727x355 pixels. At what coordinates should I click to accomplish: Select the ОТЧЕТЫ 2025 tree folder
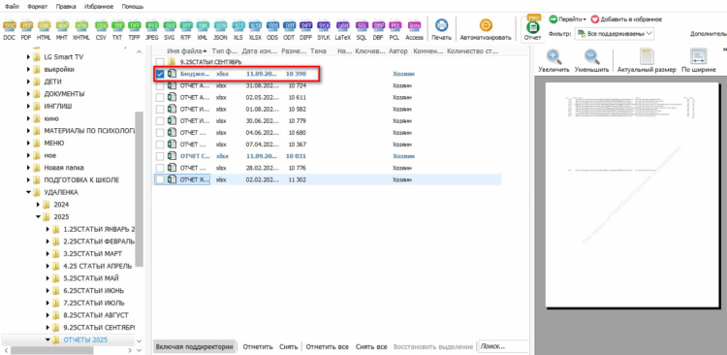click(x=85, y=339)
